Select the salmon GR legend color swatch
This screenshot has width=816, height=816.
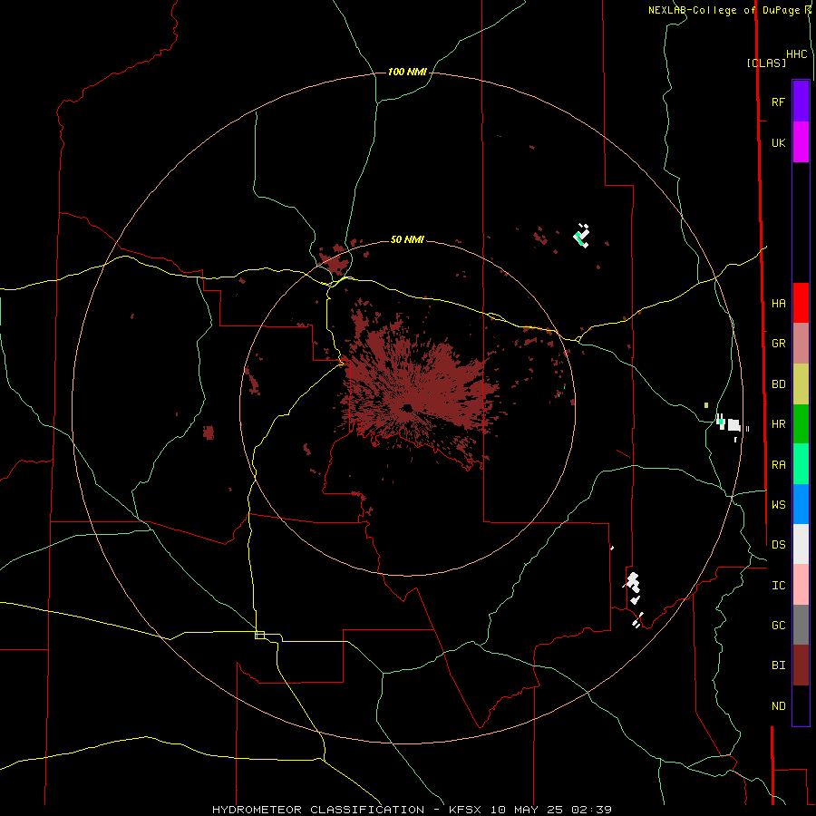(x=801, y=344)
